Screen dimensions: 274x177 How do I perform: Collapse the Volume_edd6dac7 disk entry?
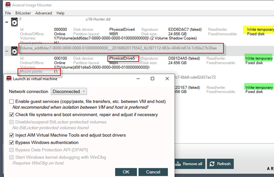(x=7, y=51)
